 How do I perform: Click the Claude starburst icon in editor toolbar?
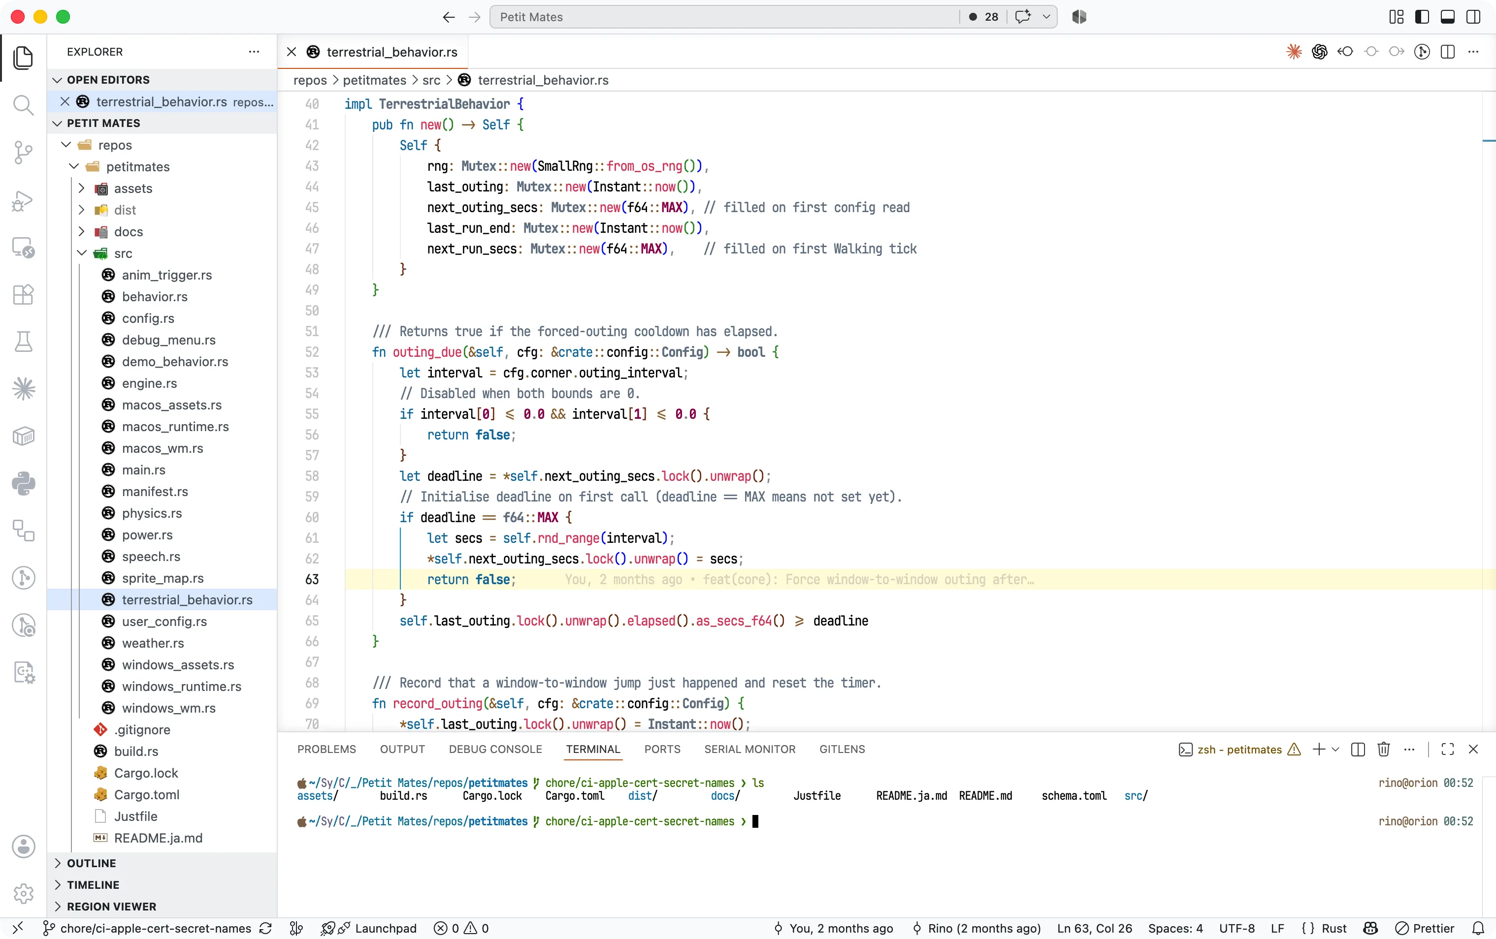[1294, 52]
